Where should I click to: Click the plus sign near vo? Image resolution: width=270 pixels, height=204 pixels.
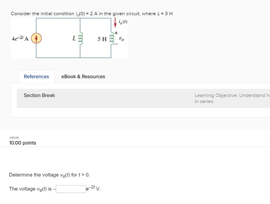tap(116, 33)
